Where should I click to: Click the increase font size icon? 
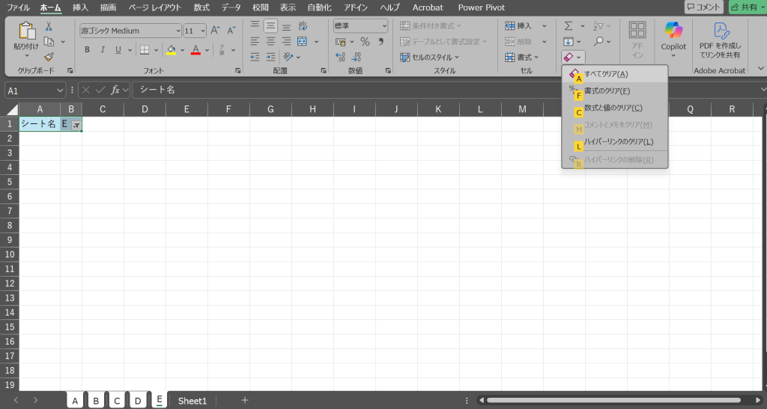pyautogui.click(x=215, y=31)
